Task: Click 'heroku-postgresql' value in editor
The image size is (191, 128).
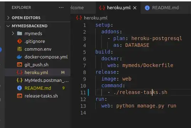Action: [x=156, y=39]
